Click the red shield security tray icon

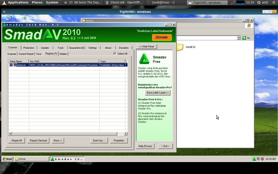click(262, 159)
